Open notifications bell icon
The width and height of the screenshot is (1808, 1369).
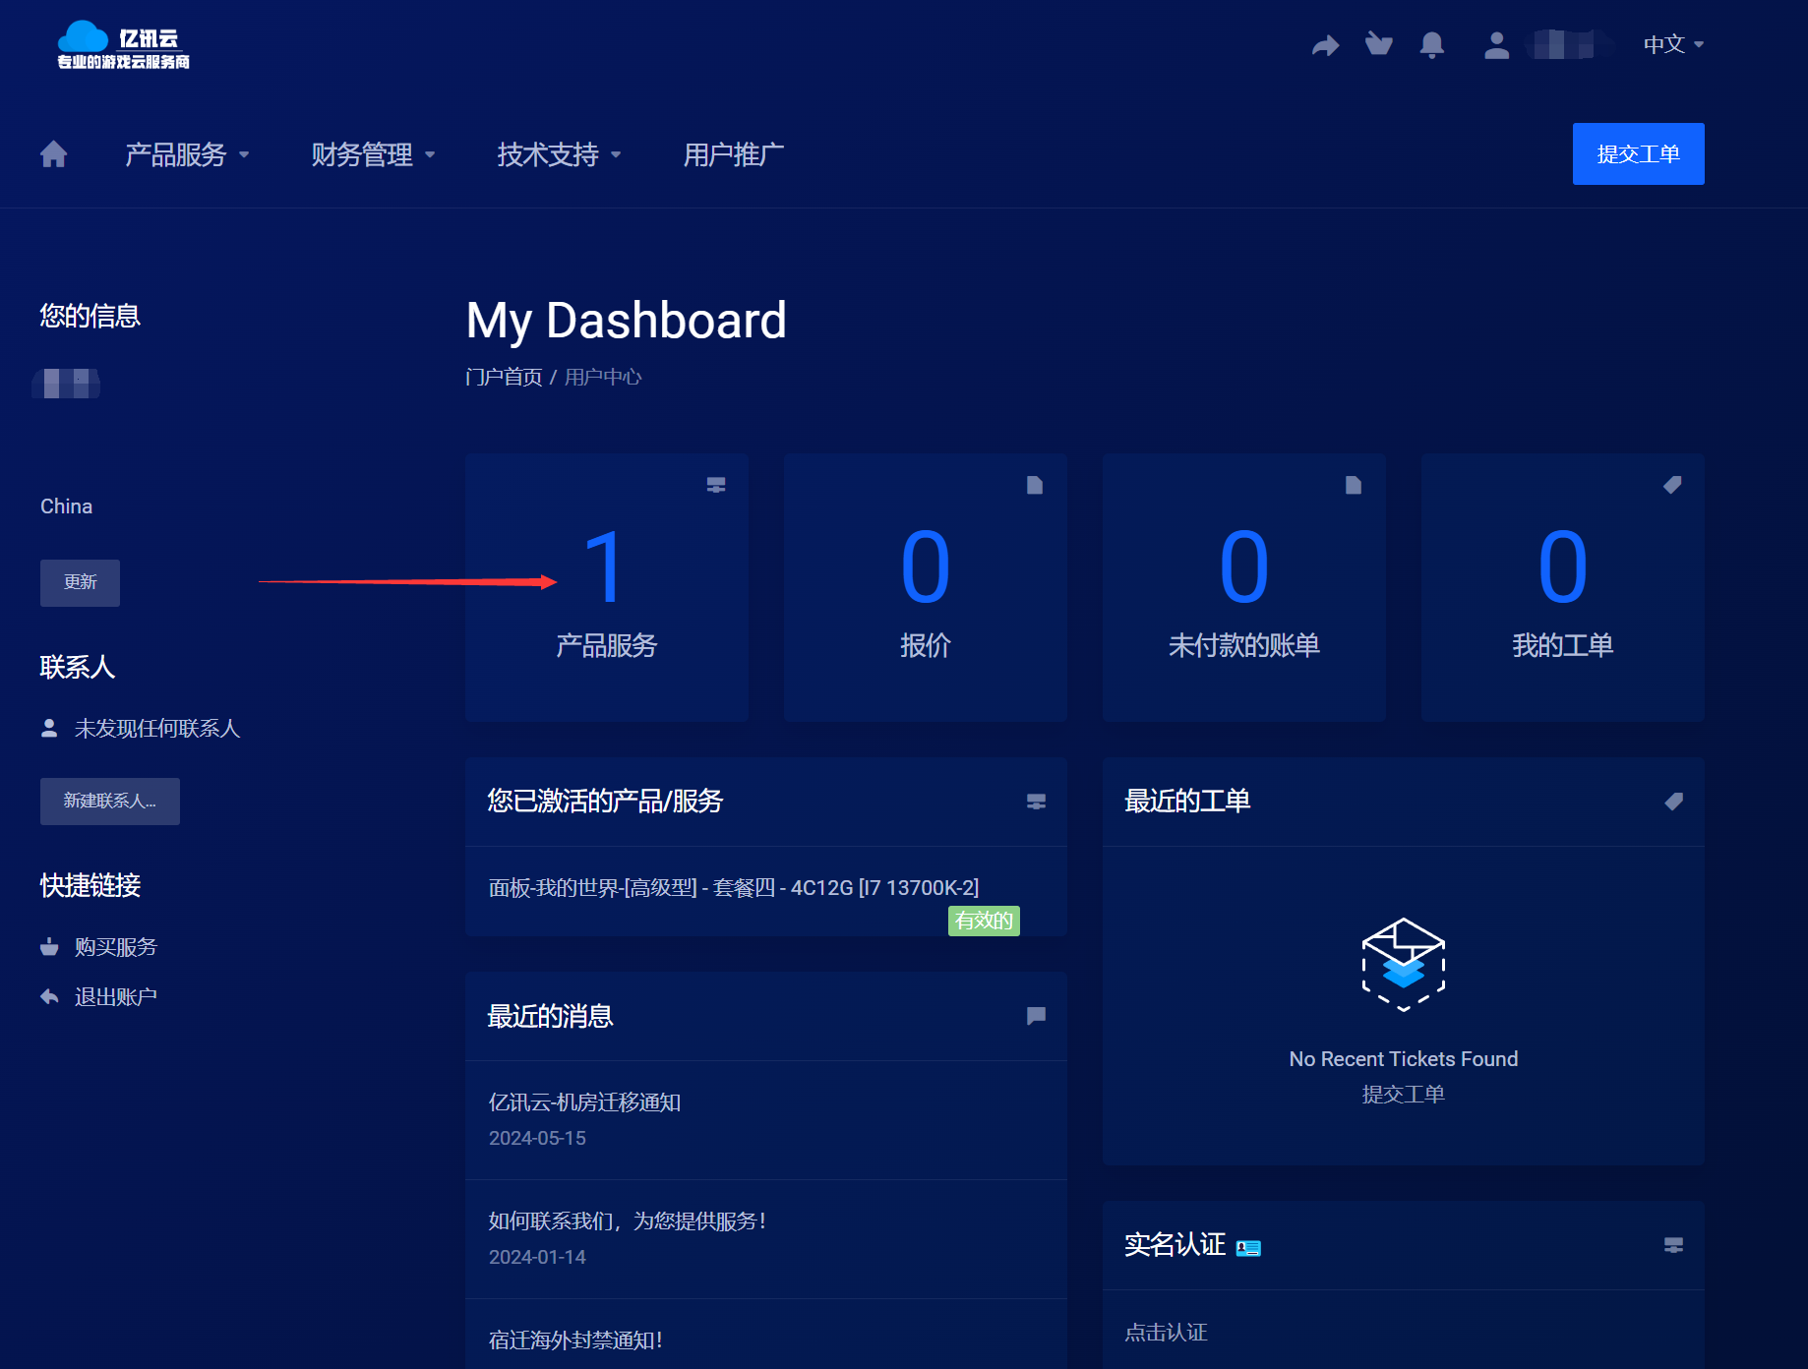point(1432,44)
